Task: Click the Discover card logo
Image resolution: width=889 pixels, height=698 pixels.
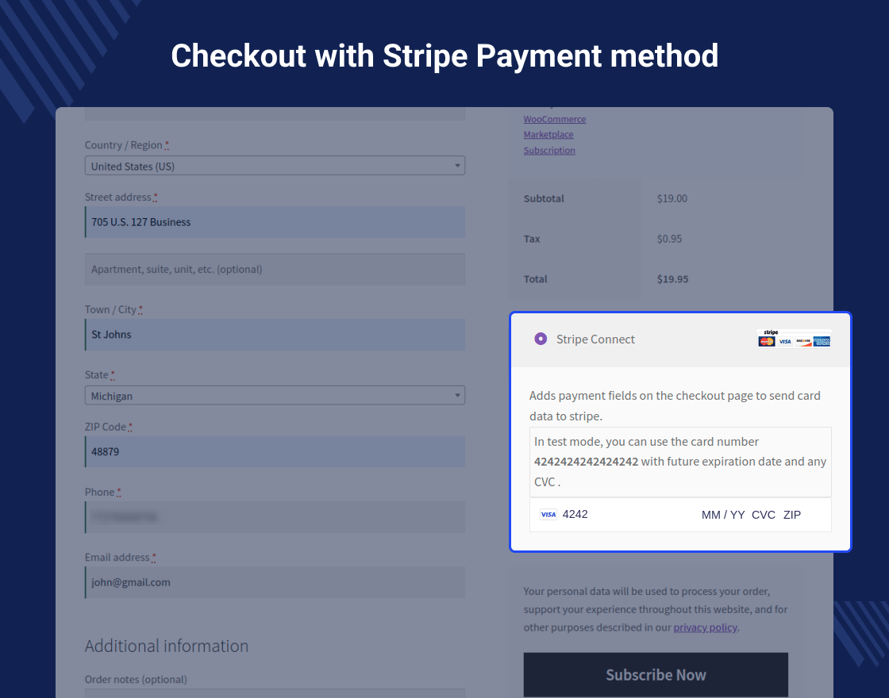Action: pos(803,342)
